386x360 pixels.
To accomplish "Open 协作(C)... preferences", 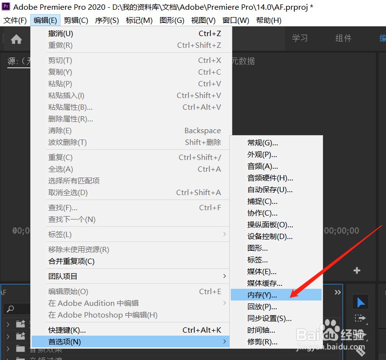I will 276,213.
